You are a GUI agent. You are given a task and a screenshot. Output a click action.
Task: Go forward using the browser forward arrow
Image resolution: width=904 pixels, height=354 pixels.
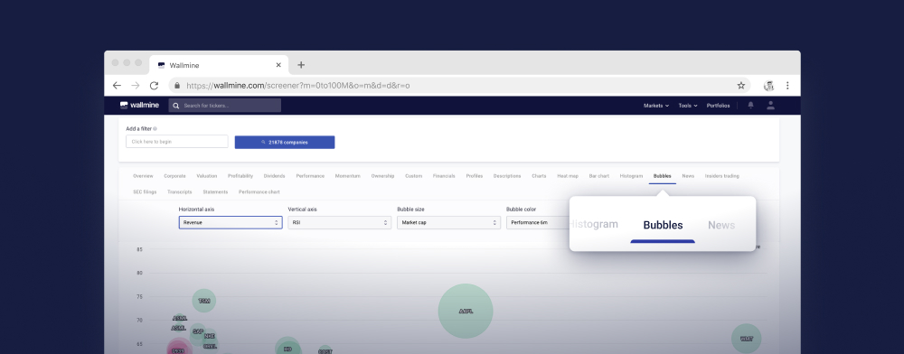click(x=136, y=86)
